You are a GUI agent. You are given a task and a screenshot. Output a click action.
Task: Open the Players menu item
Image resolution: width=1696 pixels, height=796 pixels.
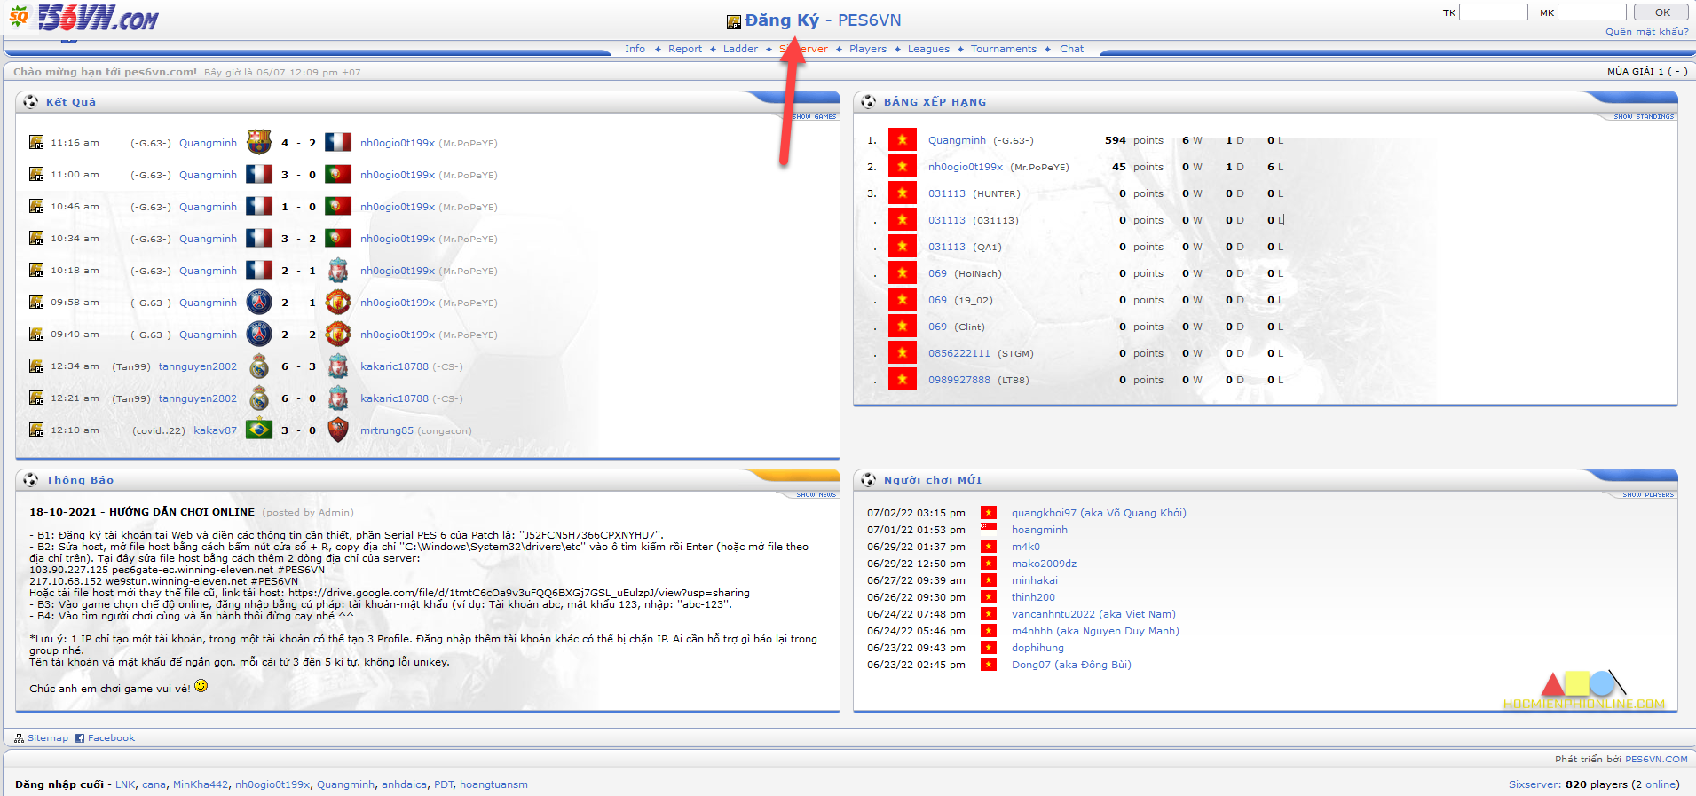(x=868, y=49)
